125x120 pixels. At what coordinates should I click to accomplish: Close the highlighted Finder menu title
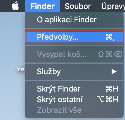click(42, 6)
